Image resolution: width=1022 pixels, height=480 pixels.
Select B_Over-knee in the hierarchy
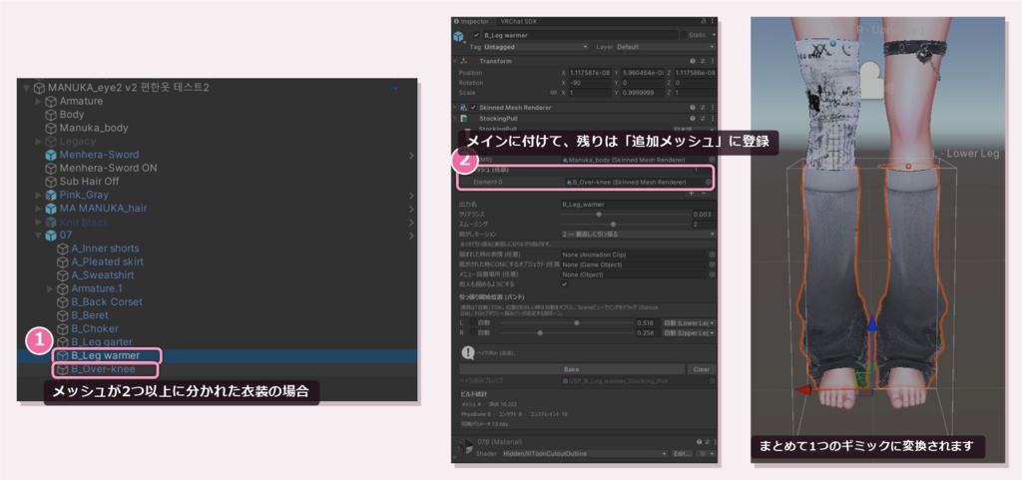click(x=104, y=369)
